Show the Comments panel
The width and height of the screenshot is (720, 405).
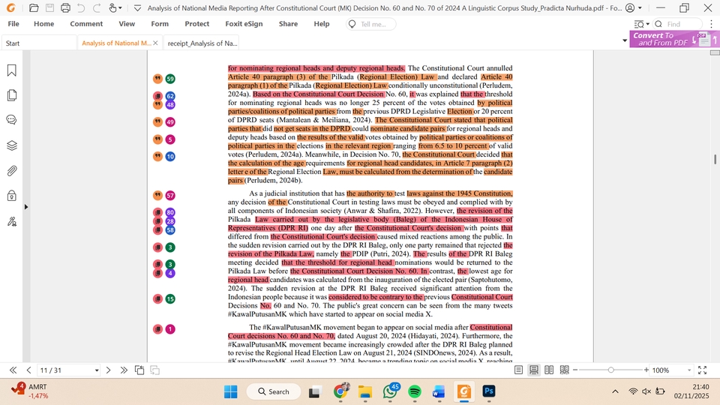tap(12, 120)
